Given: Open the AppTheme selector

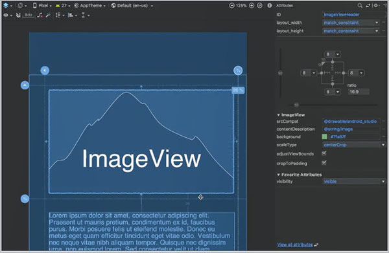Looking at the screenshot, I should [90, 5].
